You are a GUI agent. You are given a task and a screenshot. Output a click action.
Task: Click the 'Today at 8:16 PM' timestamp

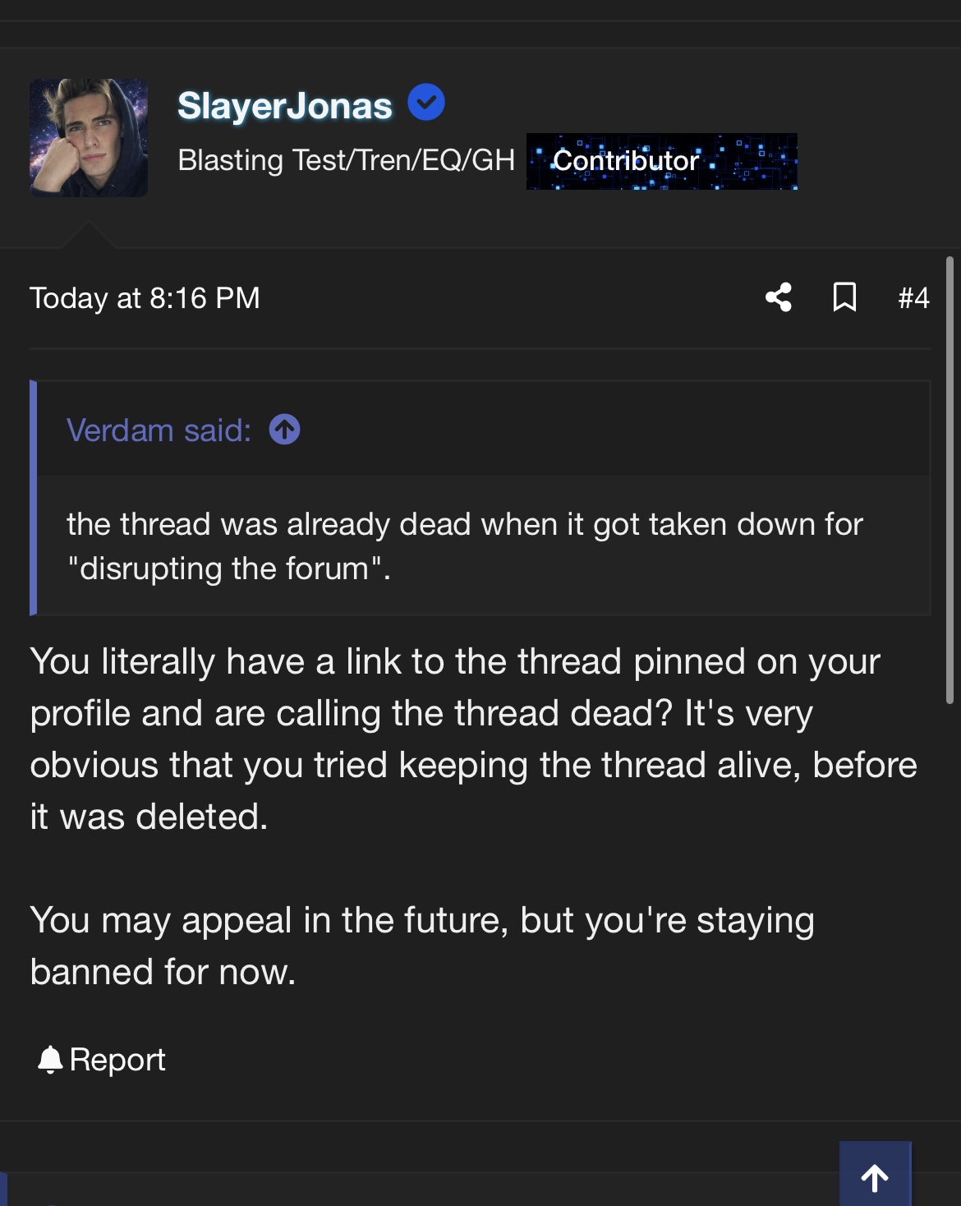[x=145, y=297]
